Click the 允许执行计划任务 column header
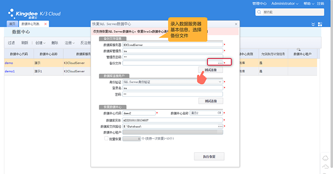Viewport: 333px width, 174px height. click(x=273, y=54)
